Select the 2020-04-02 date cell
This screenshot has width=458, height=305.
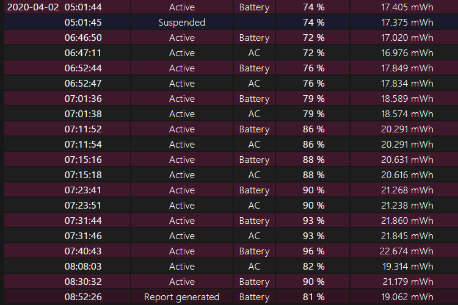(x=33, y=7)
